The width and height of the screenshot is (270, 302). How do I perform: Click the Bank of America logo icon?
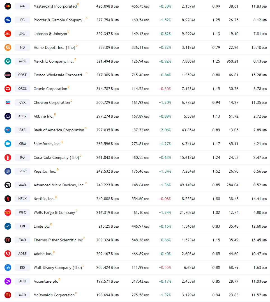coord(8,130)
